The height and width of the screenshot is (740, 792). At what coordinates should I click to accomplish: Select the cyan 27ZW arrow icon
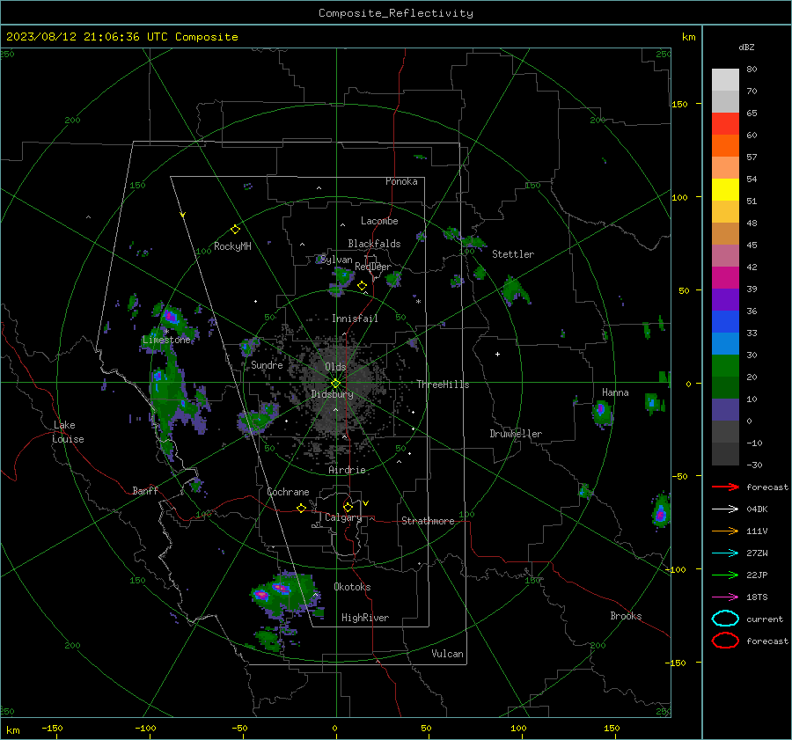(x=725, y=553)
